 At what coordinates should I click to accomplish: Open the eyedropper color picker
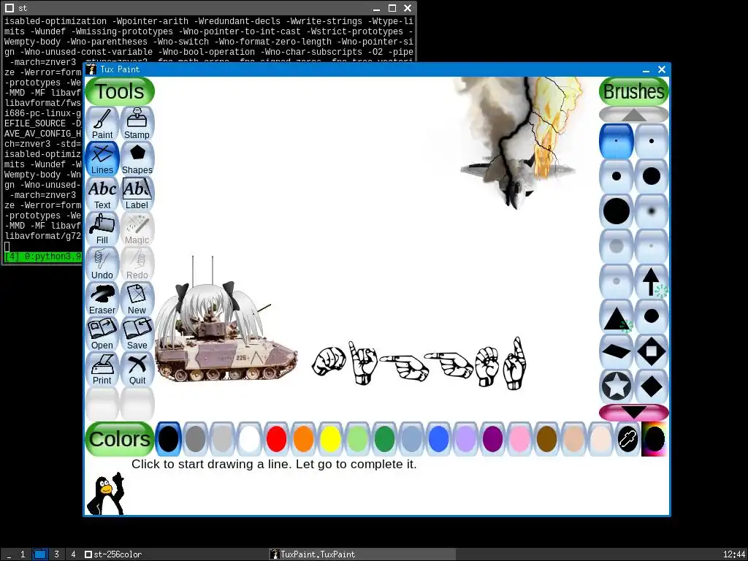click(627, 439)
